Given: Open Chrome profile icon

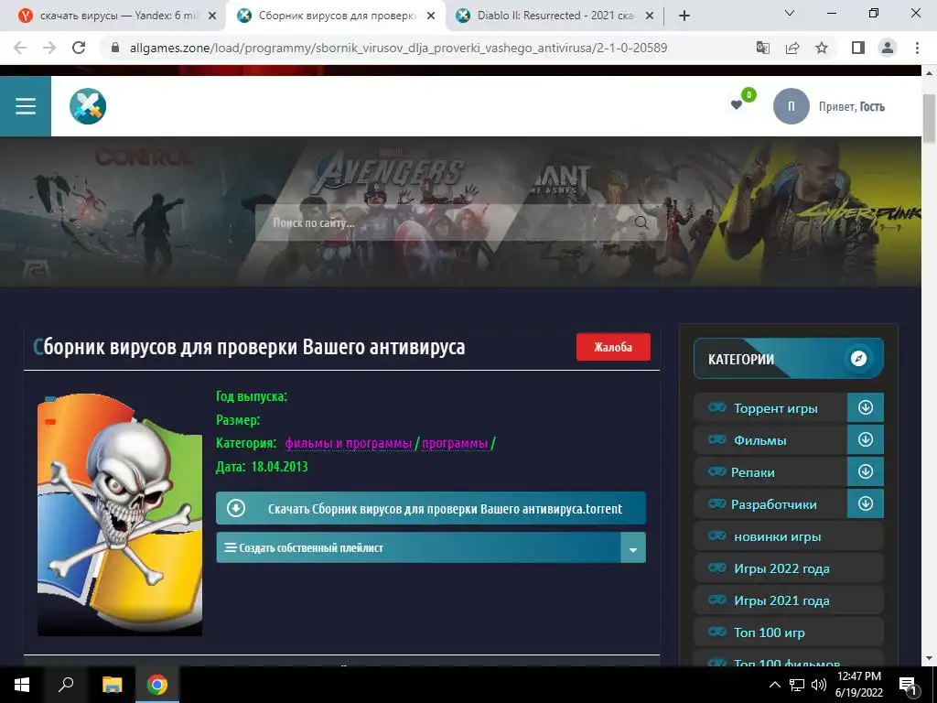Looking at the screenshot, I should coord(888,48).
